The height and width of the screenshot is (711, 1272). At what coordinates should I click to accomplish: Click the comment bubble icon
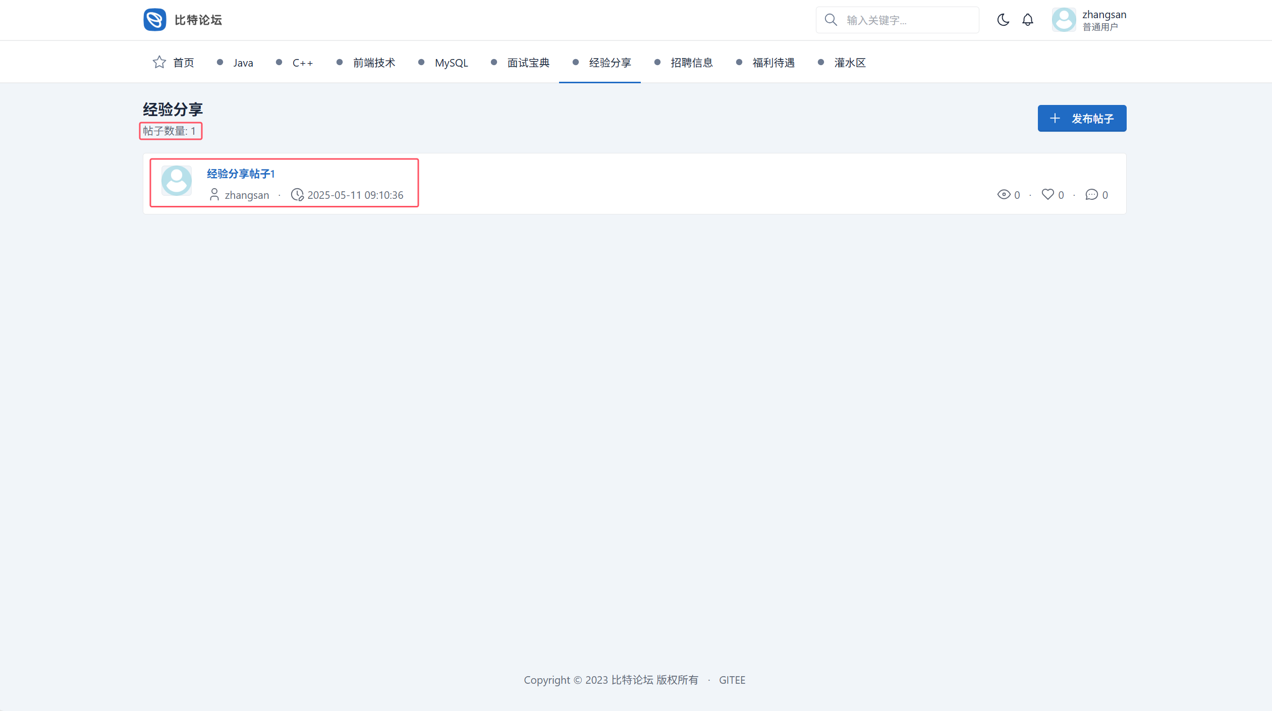pyautogui.click(x=1091, y=194)
